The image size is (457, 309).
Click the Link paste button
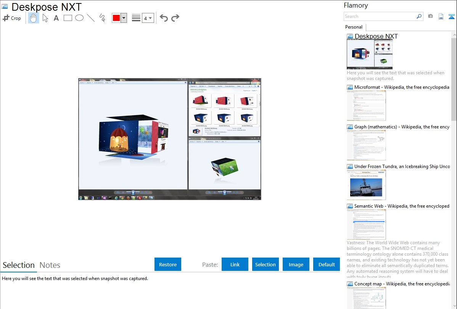pos(235,264)
